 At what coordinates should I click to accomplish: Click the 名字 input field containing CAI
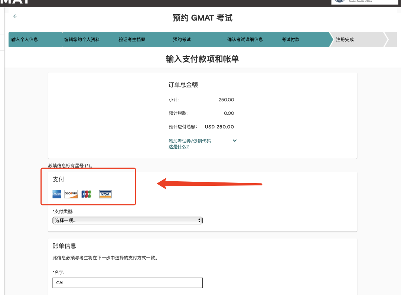pos(127,283)
